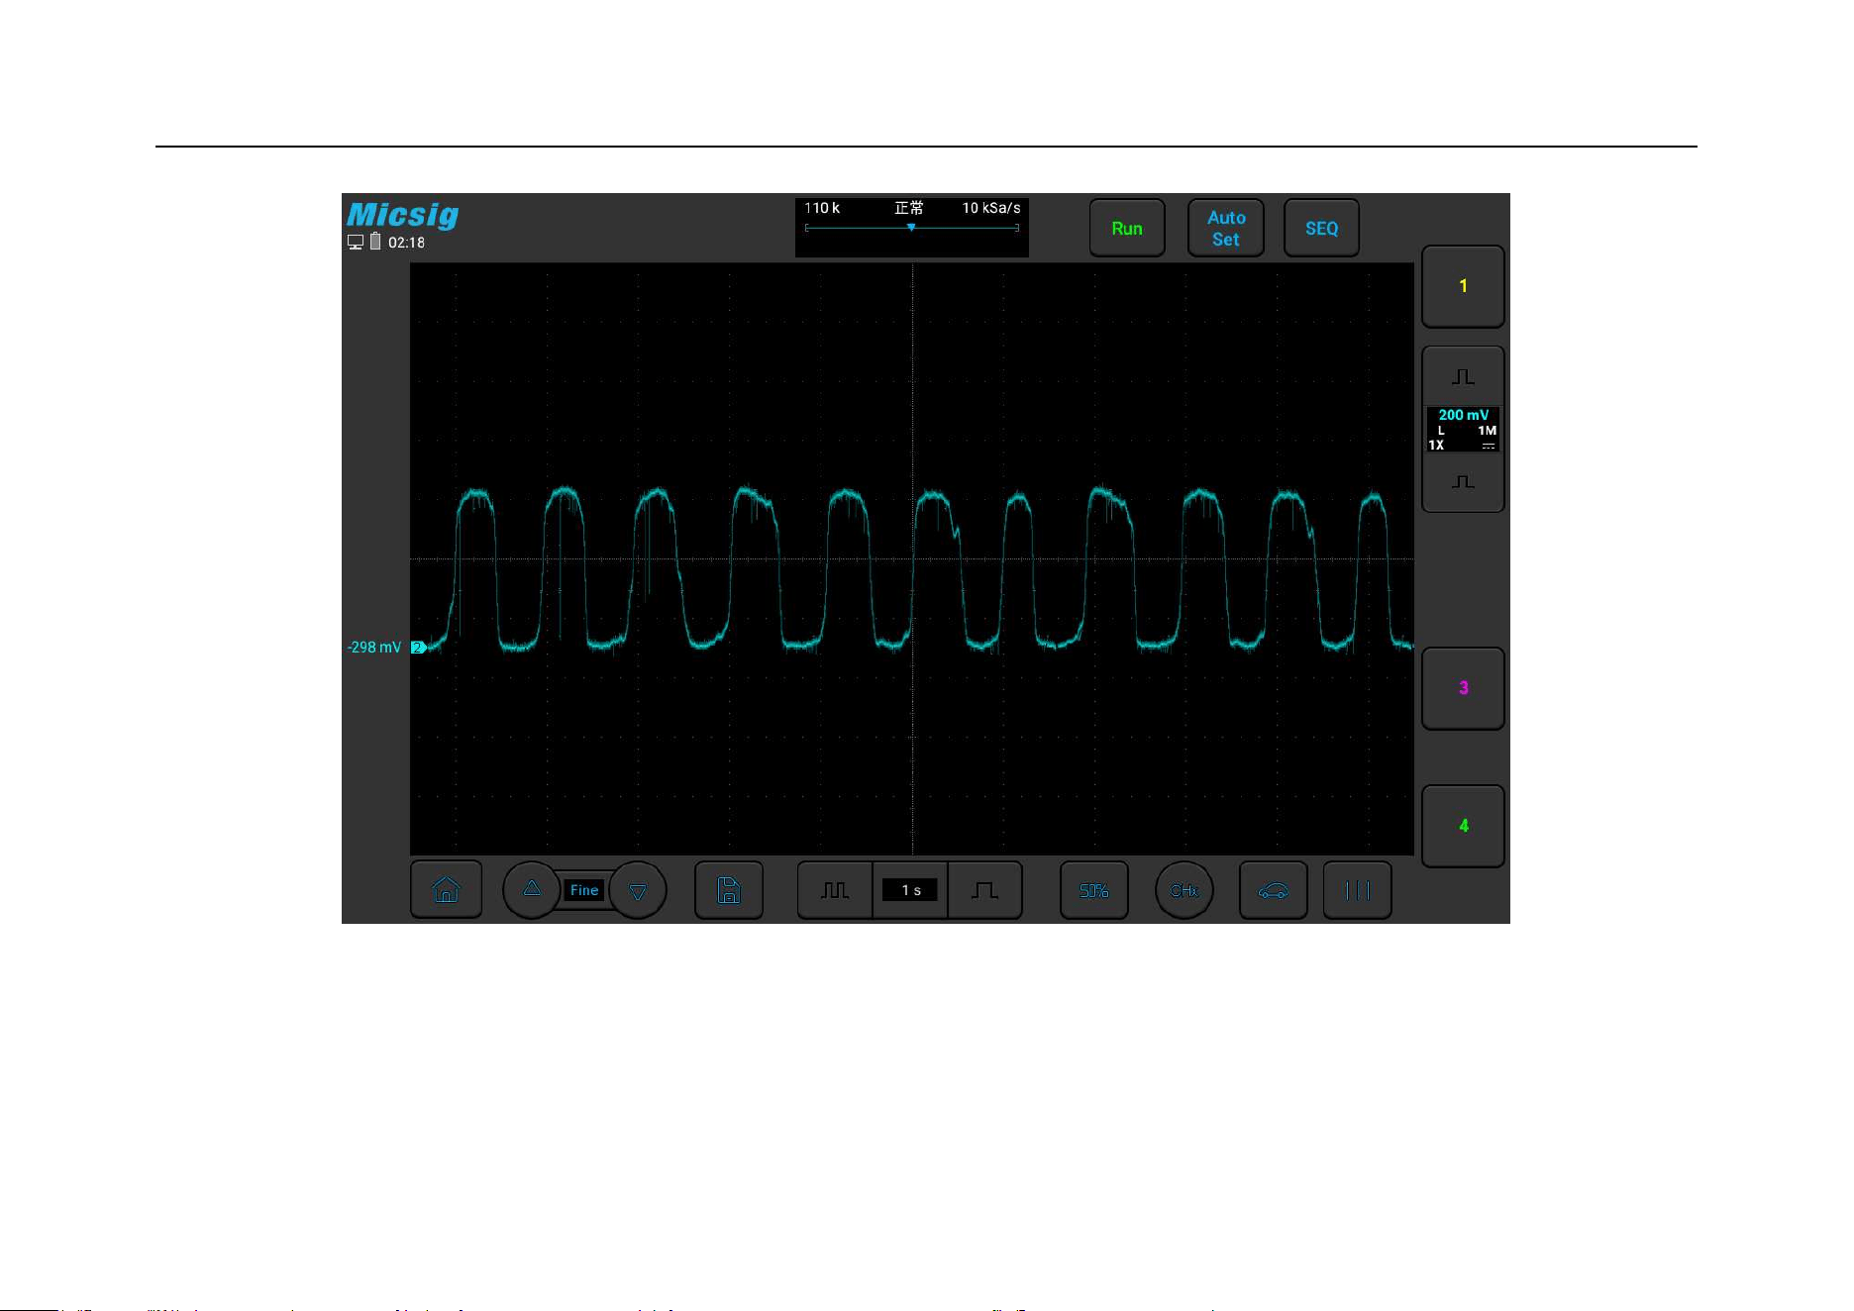The height and width of the screenshot is (1311, 1854).
Task: Tap the blue trigger position marker in the memory bar
Action: pos(911,228)
